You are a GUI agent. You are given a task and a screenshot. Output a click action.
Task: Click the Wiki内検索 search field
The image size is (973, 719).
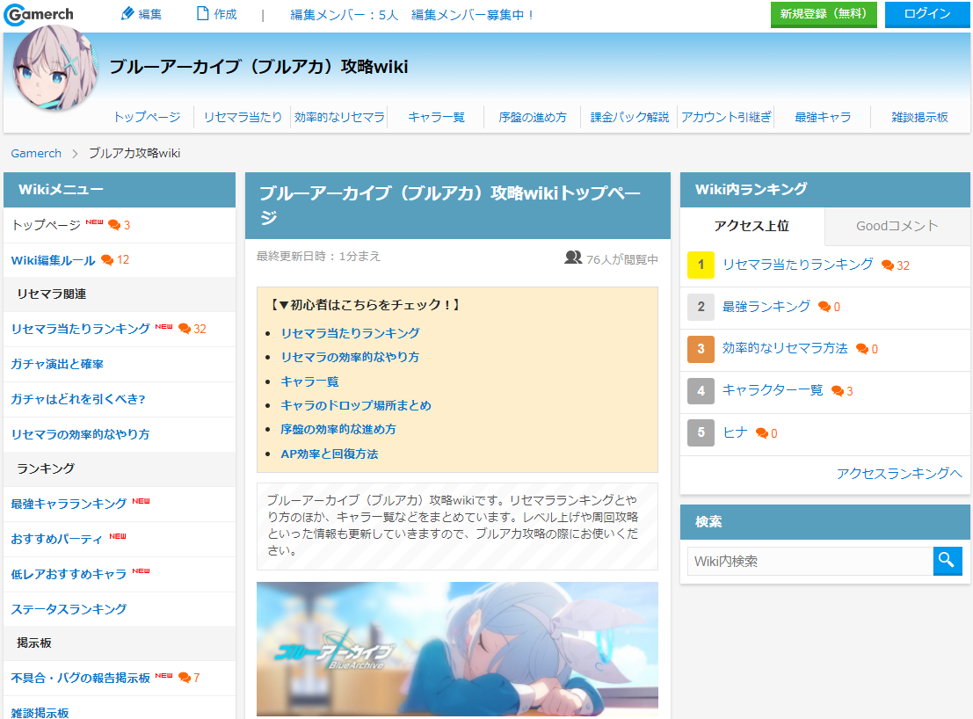pyautogui.click(x=810, y=561)
